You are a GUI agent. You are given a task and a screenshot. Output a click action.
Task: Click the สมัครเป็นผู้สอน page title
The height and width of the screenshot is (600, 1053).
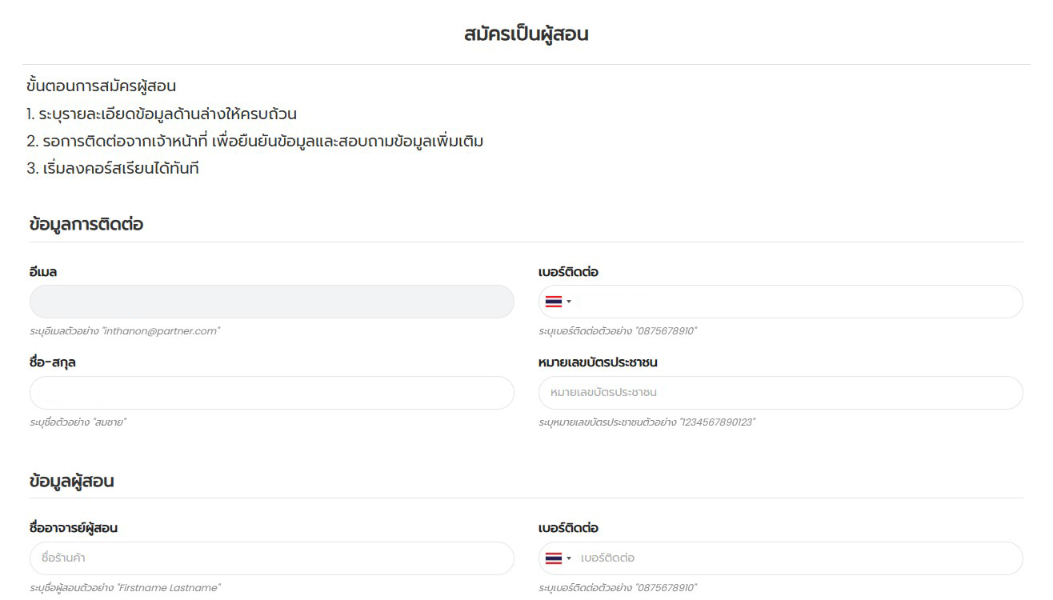tap(526, 34)
